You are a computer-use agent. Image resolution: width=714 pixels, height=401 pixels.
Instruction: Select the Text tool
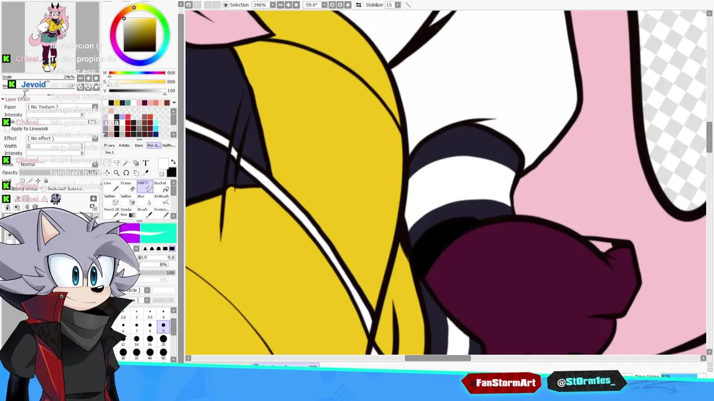tap(146, 163)
